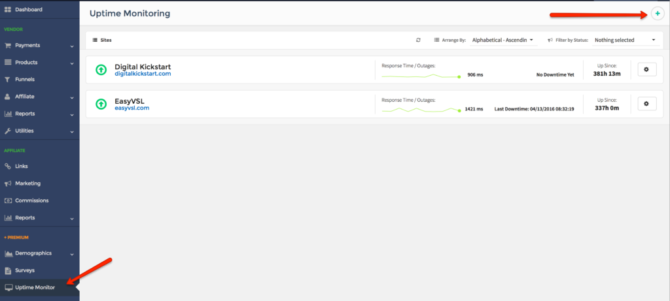This screenshot has width=670, height=301.
Task: Expand the Affiliate submenu chevron
Action: pos(72,97)
